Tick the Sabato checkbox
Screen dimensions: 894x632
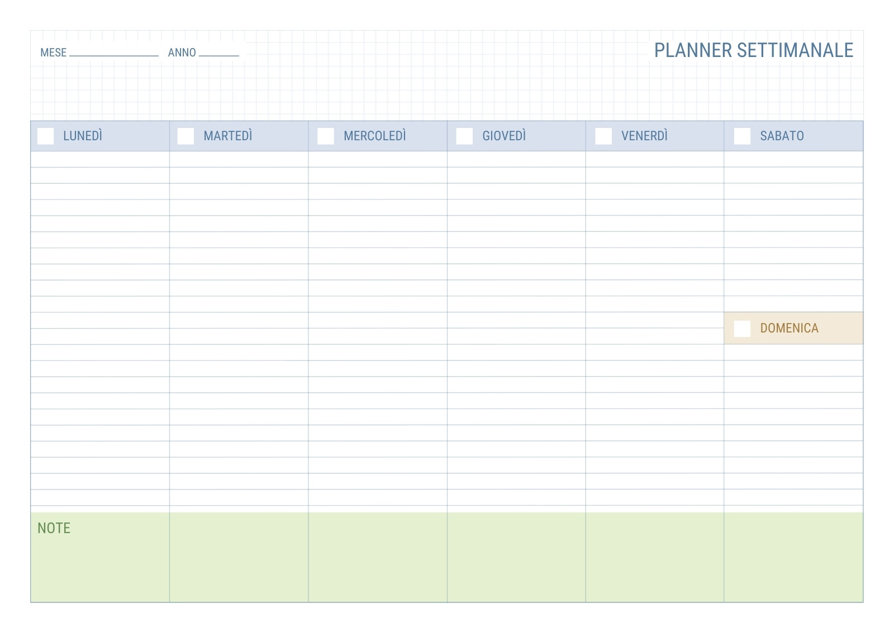(x=742, y=136)
